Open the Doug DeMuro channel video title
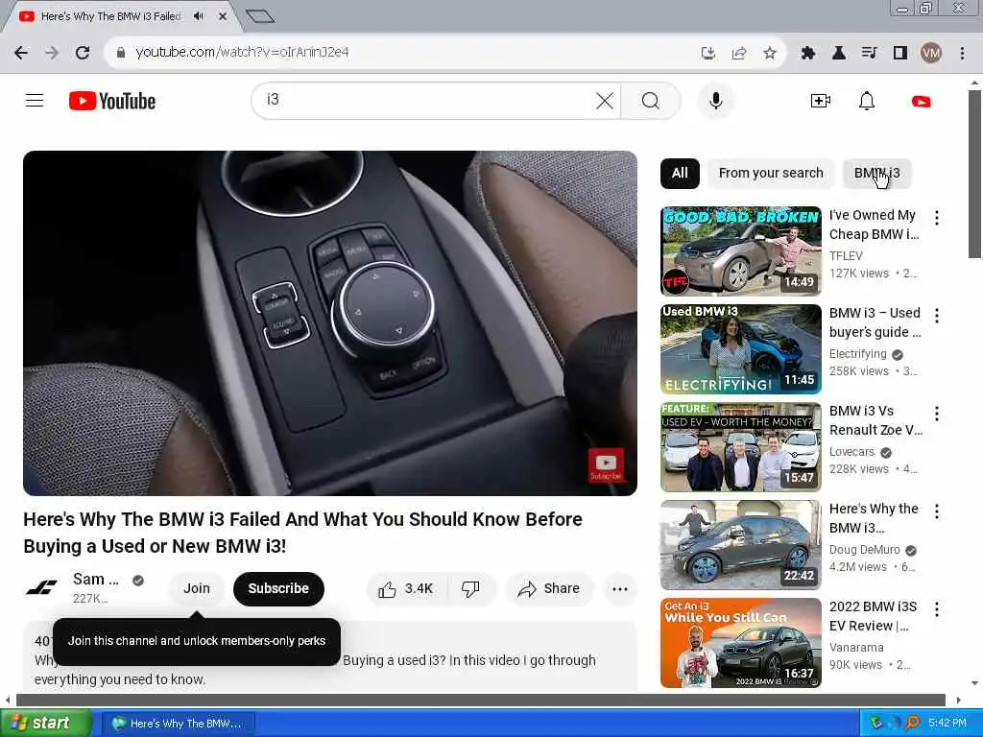 coord(874,517)
